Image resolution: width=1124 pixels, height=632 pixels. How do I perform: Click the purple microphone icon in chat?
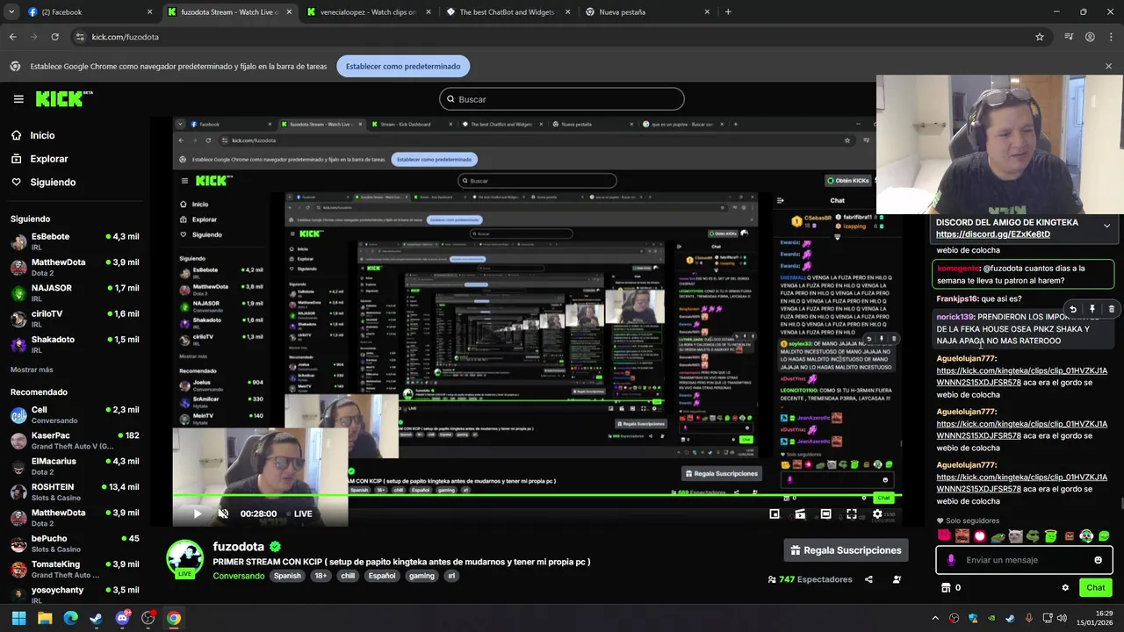pos(950,560)
